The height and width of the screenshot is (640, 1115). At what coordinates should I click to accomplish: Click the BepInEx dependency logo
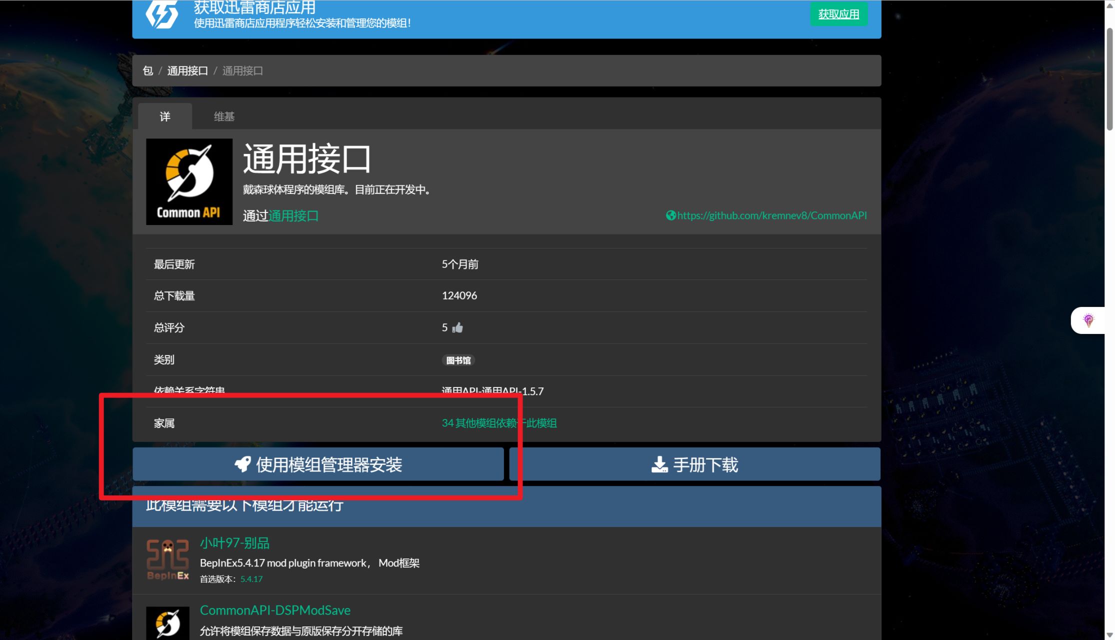tap(167, 560)
